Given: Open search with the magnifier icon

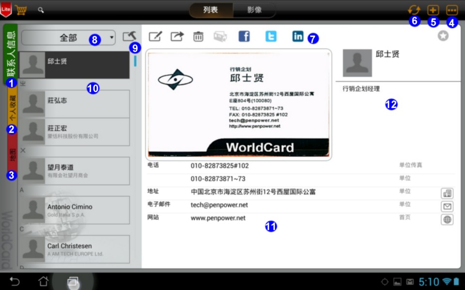Looking at the screenshot, I should tap(41, 10).
